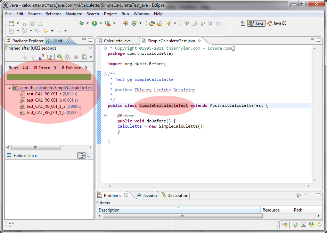Click the New Java Class icon
The height and width of the screenshot is (233, 327).
[134, 23]
